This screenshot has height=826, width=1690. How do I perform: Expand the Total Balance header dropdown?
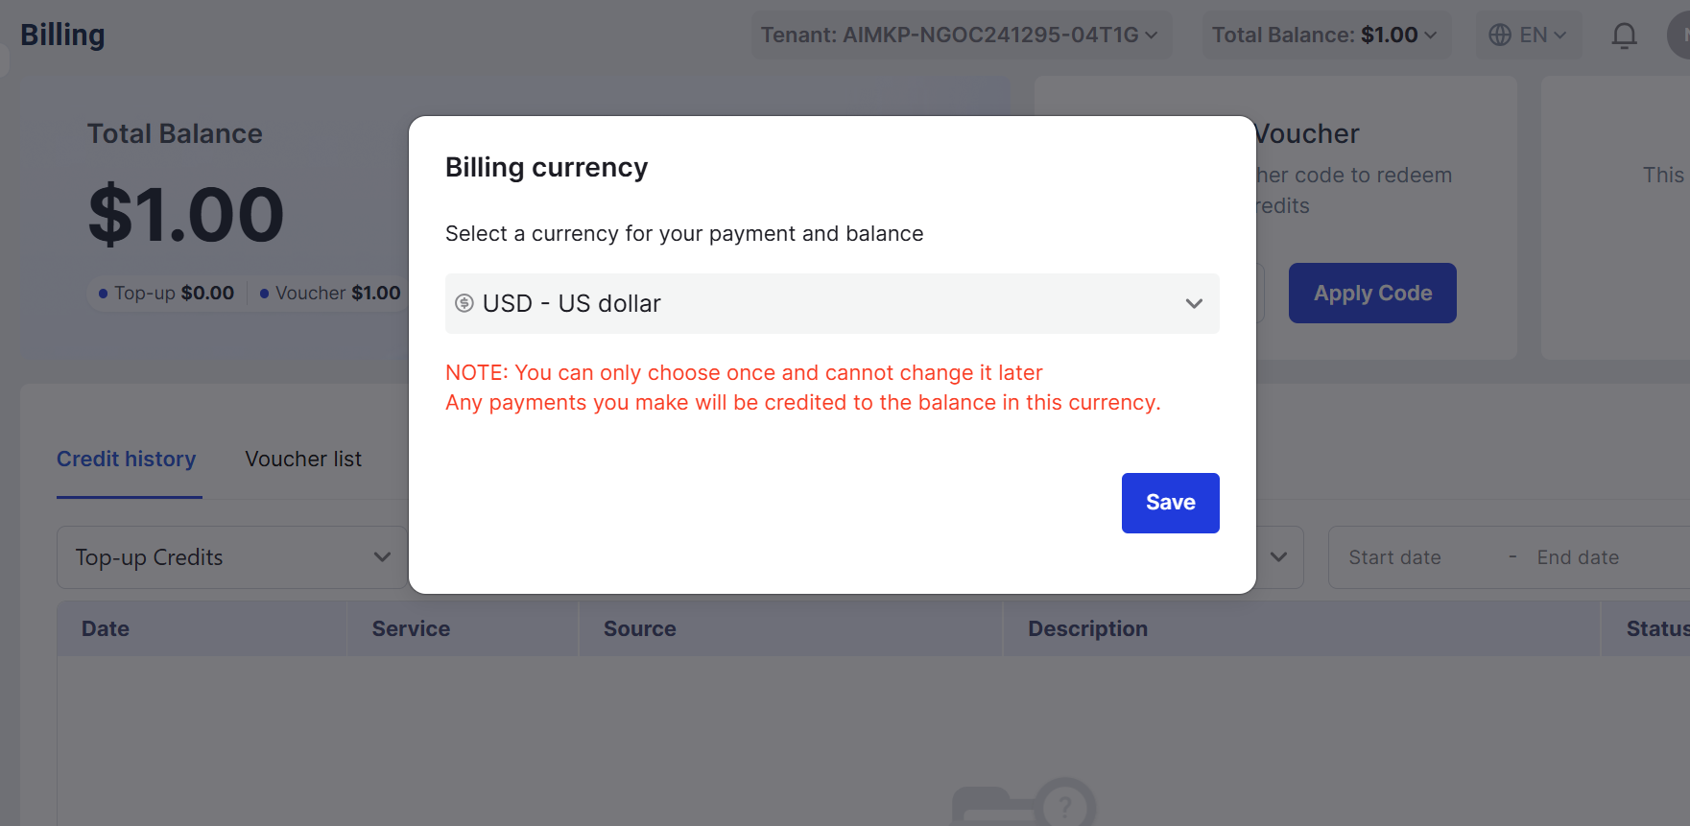pos(1326,35)
